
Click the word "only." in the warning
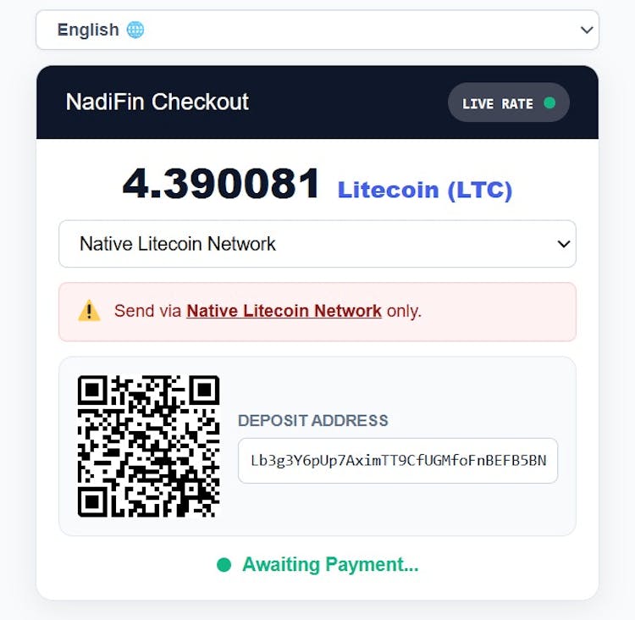[404, 311]
